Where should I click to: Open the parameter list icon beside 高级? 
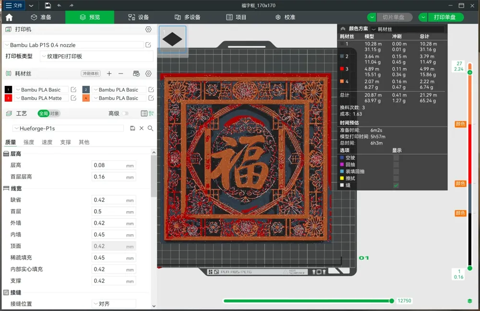pos(144,114)
